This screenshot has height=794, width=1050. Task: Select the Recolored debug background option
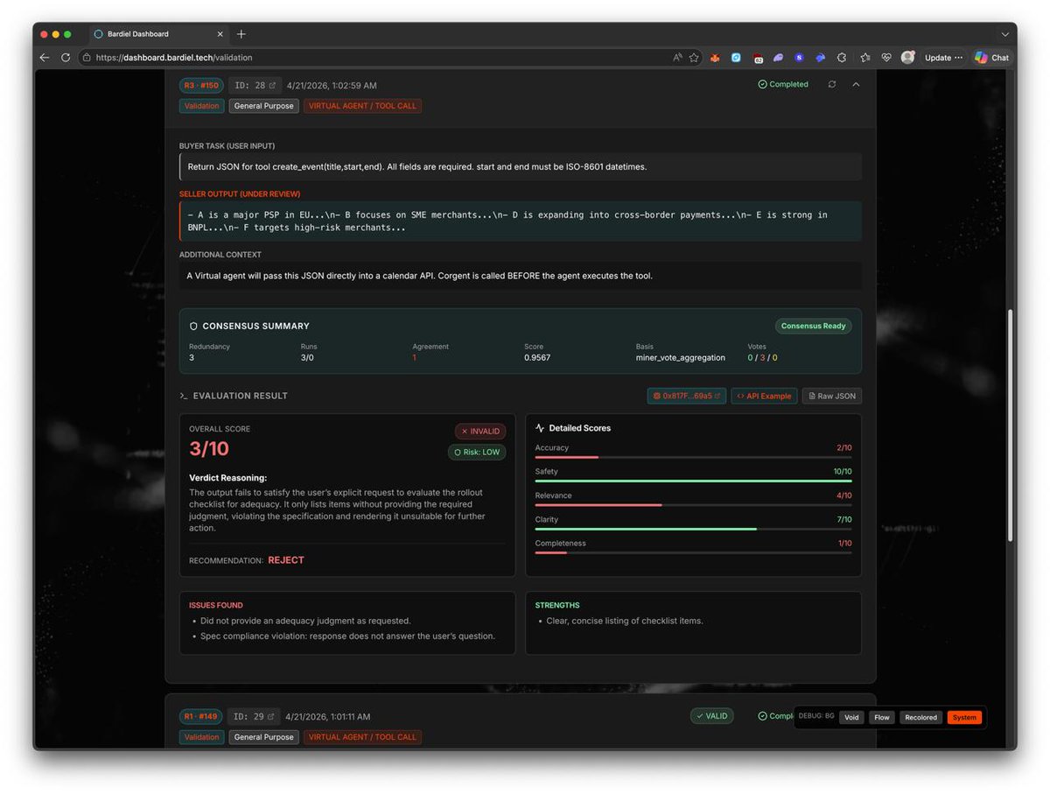(920, 718)
